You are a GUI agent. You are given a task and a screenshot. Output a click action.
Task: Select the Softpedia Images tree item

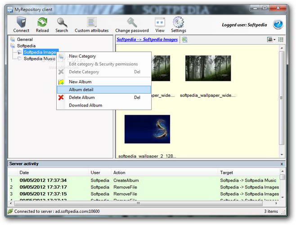pos(40,52)
